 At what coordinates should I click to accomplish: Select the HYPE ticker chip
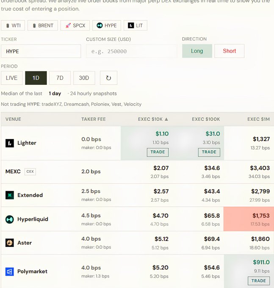[x=107, y=25]
